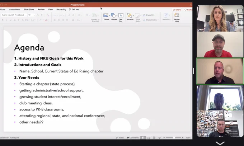Open the Review tab
244x146 pixels.
(41, 9)
